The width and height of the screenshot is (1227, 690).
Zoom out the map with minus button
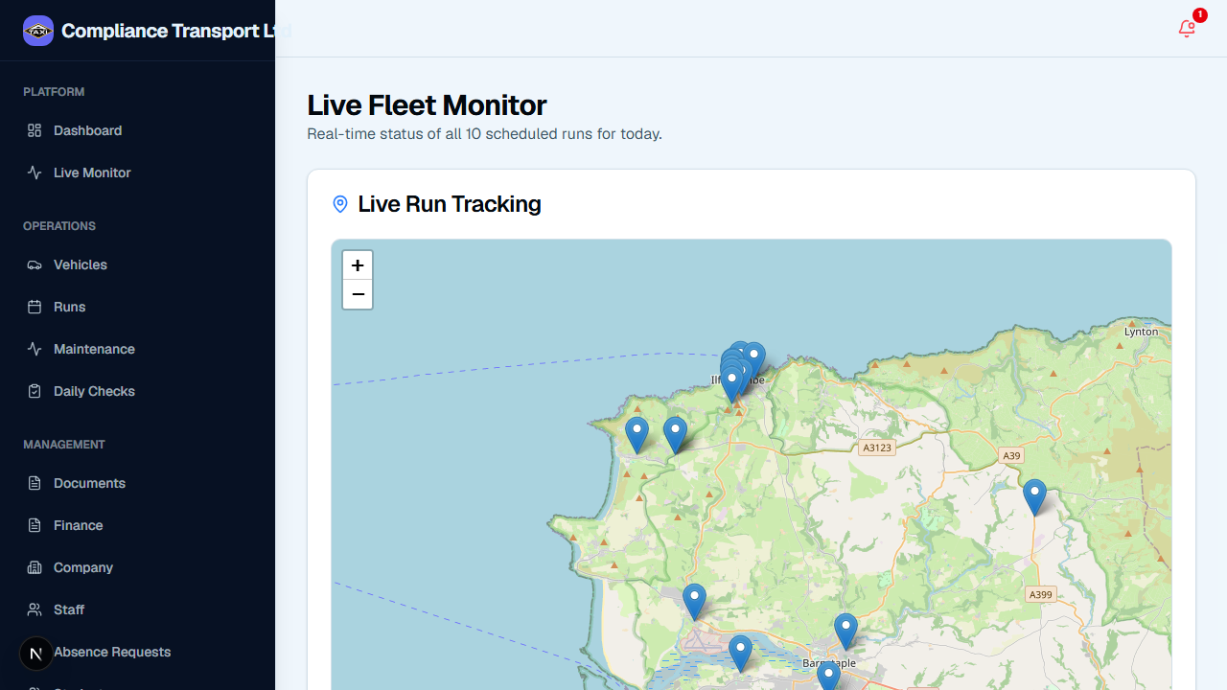(x=358, y=294)
